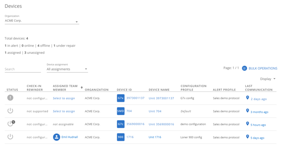The image size is (282, 149).
Task: Click the not assignable cell
Action: pos(63,124)
